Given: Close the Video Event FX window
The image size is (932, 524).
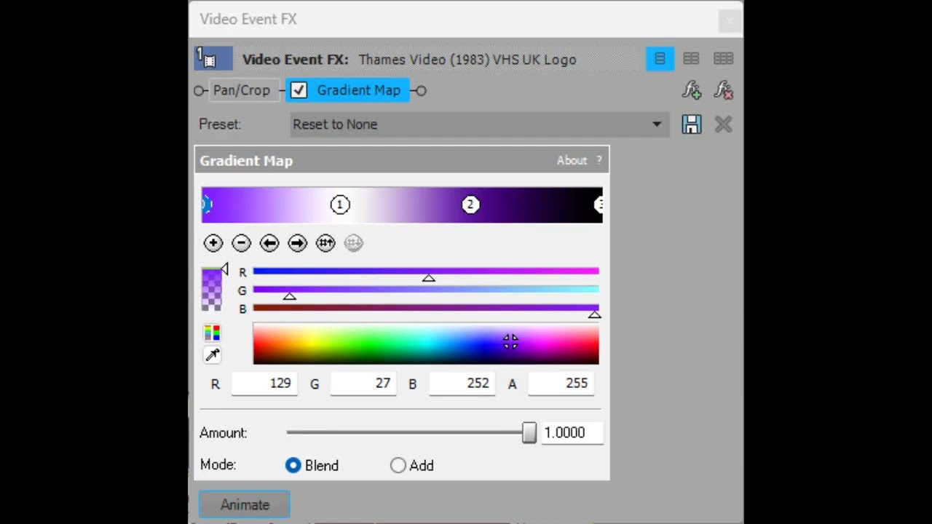Looking at the screenshot, I should coord(730,20).
